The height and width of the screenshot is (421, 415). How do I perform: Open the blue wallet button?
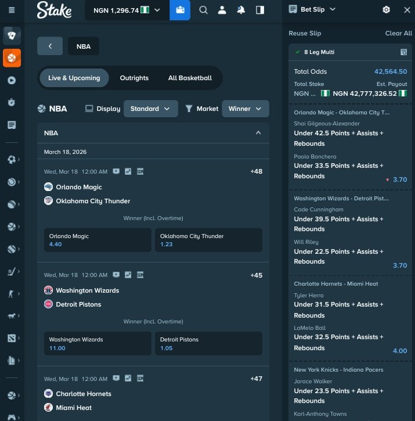[180, 10]
